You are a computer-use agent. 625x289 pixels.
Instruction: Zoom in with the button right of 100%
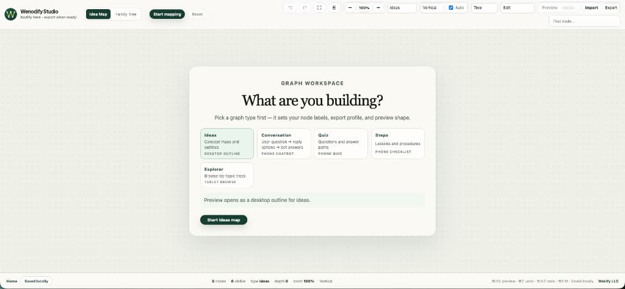click(x=378, y=7)
